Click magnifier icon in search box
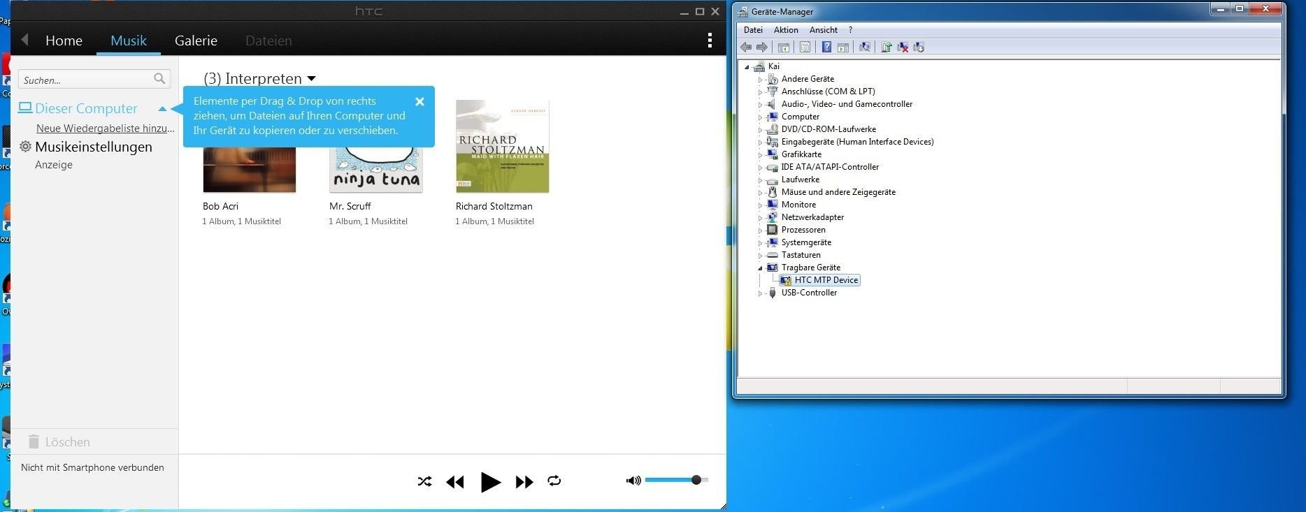 click(x=159, y=79)
